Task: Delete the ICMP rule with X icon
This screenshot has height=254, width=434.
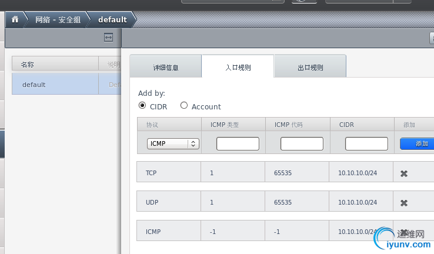Action: 404,232
